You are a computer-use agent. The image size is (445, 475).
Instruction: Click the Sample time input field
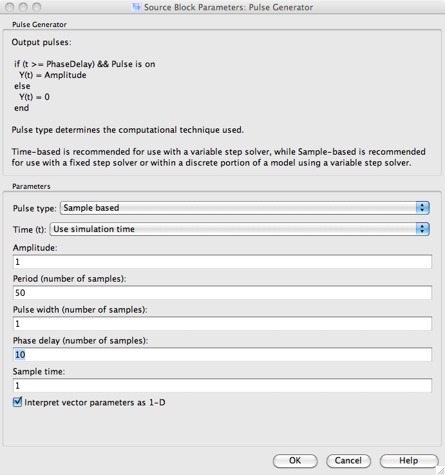coord(222,385)
